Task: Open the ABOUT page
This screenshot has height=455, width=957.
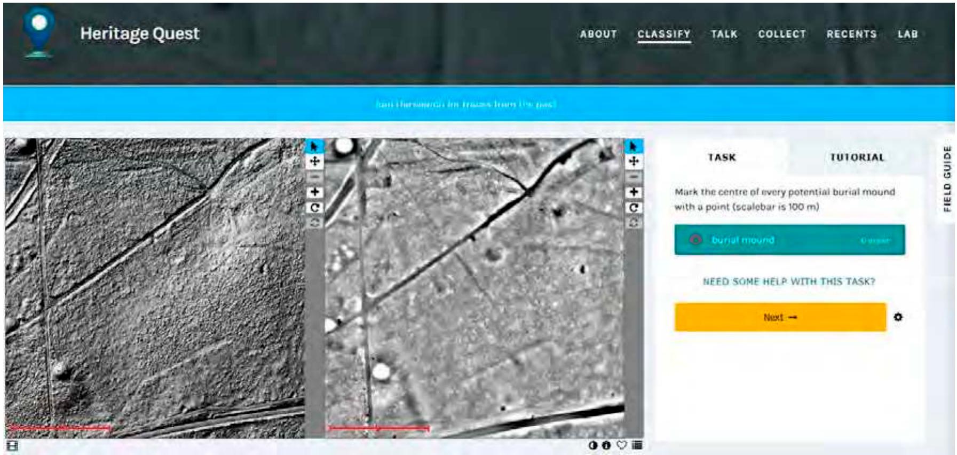Action: tap(598, 34)
